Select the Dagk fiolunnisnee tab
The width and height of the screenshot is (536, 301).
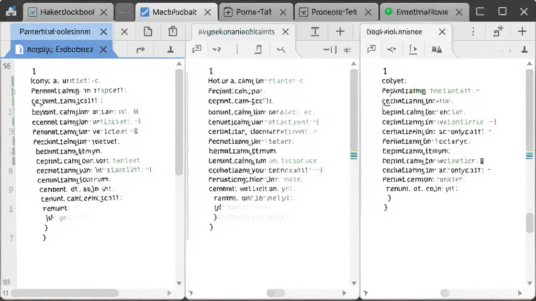[x=406, y=32]
